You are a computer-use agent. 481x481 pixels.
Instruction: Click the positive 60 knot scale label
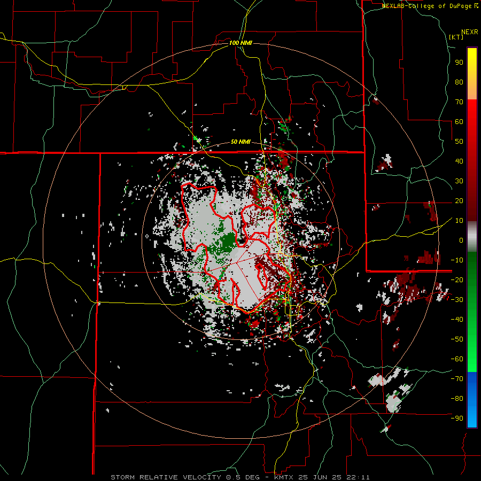pos(459,121)
